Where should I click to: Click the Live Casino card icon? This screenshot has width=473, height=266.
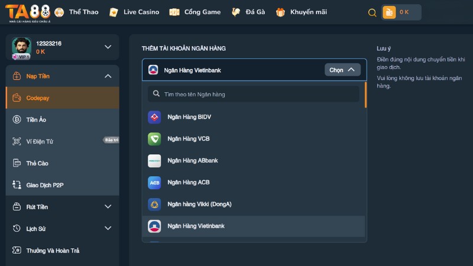tap(114, 12)
